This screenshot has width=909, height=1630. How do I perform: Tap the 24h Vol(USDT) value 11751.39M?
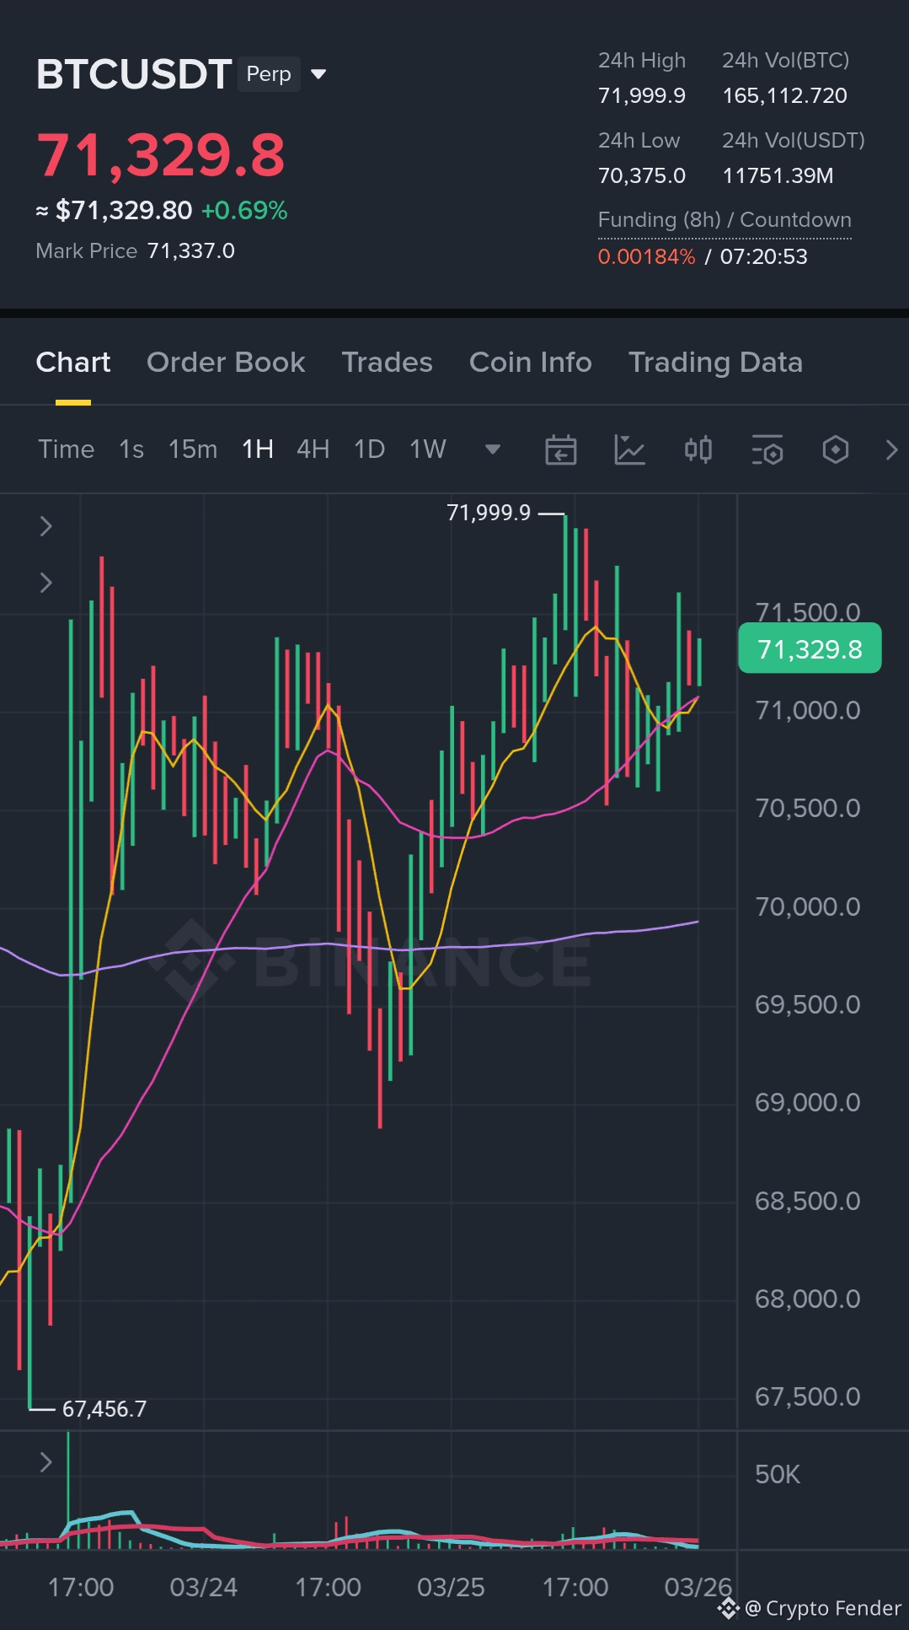coord(778,175)
